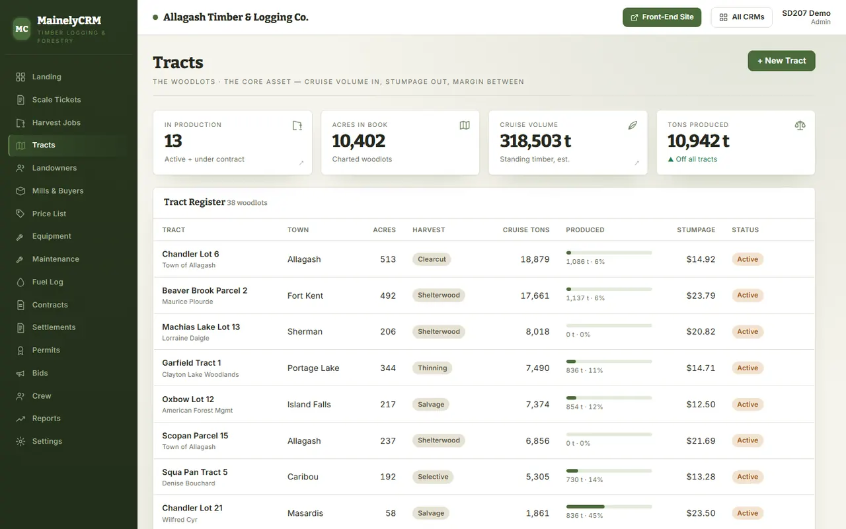846x529 pixels.
Task: Sort by the Status column header
Action: pos(745,230)
